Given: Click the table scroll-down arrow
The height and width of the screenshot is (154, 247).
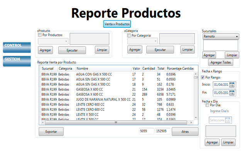Looking at the screenshot, I should coord(196,117).
